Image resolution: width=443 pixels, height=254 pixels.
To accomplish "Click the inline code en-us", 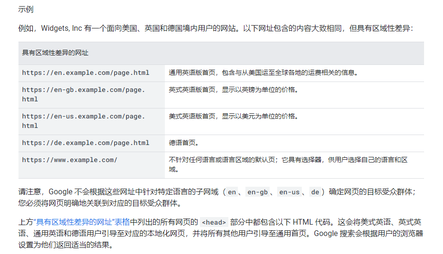I will (289, 192).
